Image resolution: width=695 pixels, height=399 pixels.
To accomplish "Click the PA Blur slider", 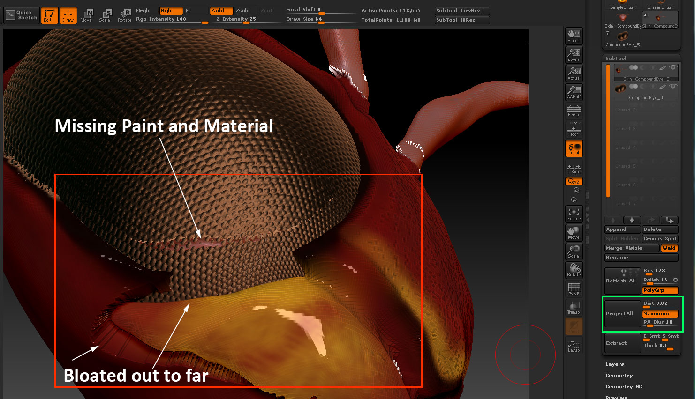I will (x=660, y=323).
